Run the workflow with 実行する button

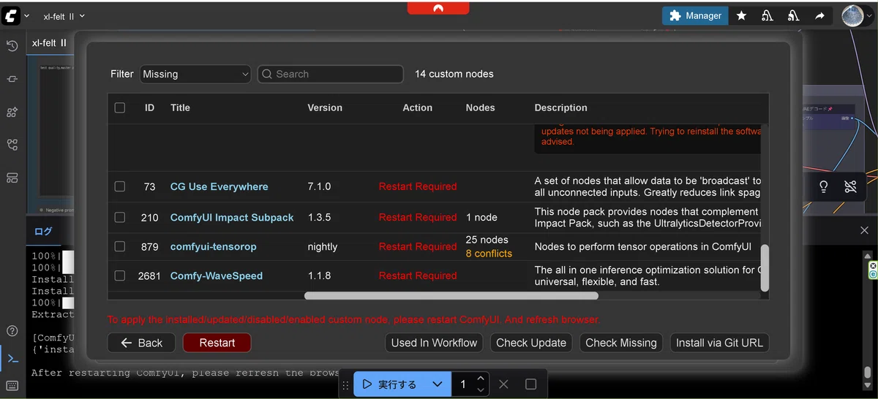[x=391, y=384]
